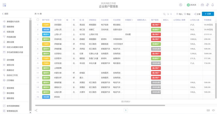The height and width of the screenshot is (114, 217).
Task: Click row 1 red 重点客户 level tag
Action: coord(156,25)
